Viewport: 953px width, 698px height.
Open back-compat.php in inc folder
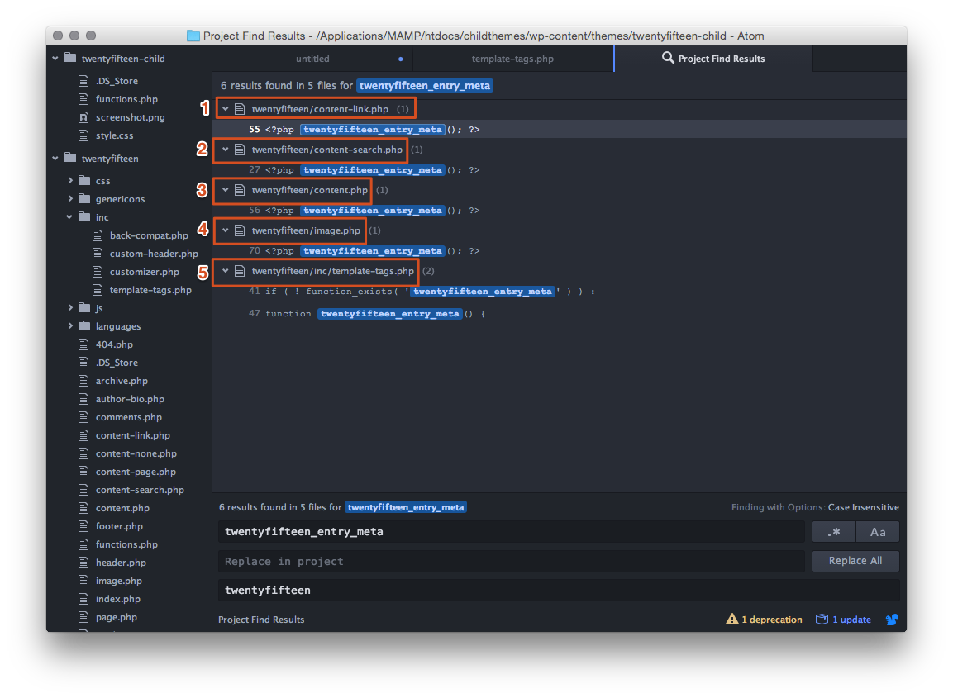(x=149, y=235)
